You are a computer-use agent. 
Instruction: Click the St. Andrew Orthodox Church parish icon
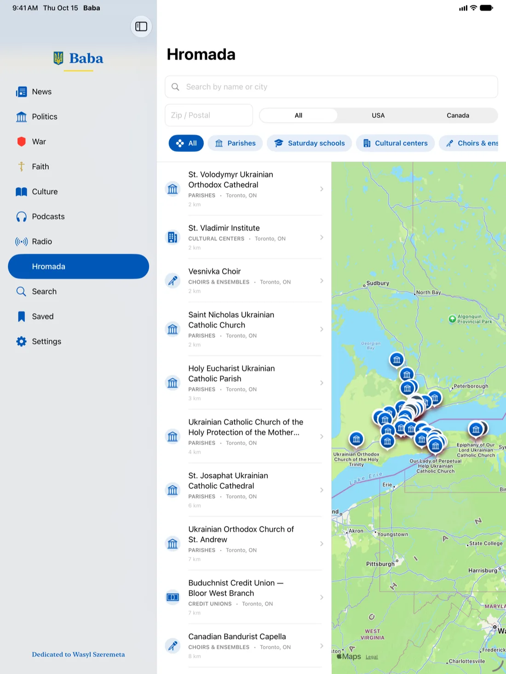pyautogui.click(x=172, y=544)
